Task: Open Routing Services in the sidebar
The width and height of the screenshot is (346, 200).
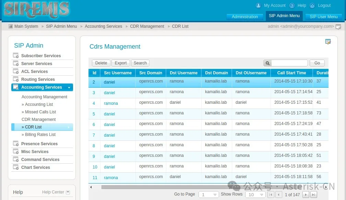Action: pyautogui.click(x=38, y=79)
